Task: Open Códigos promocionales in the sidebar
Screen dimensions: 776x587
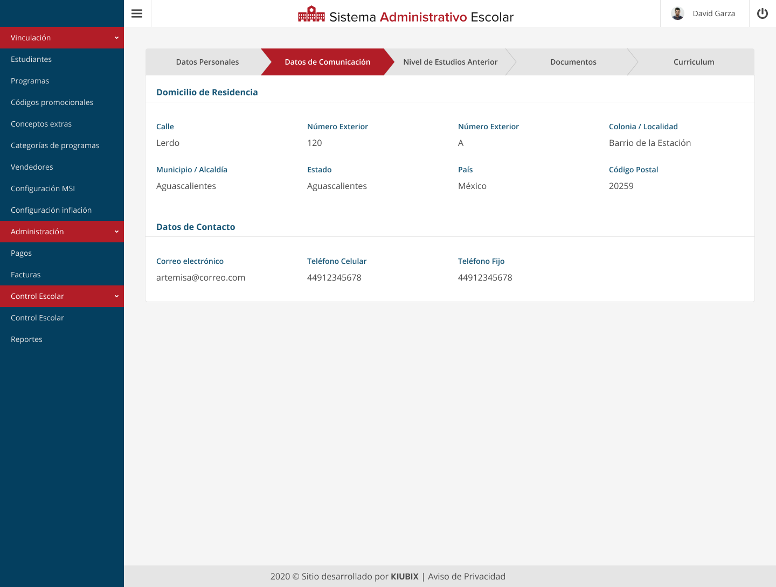Action: (x=52, y=102)
